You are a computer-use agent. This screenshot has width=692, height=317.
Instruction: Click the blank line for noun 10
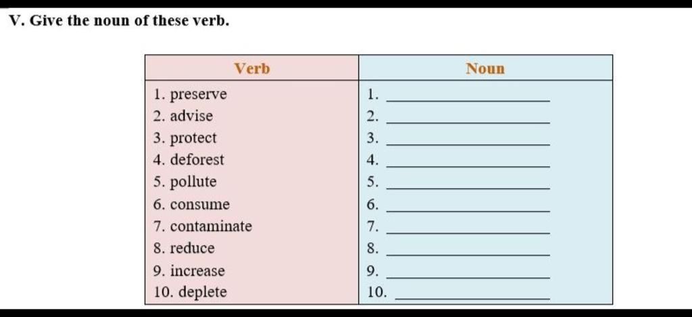tap(472, 299)
